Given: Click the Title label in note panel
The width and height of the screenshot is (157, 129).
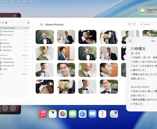Looking at the screenshot, I should coord(153,41).
